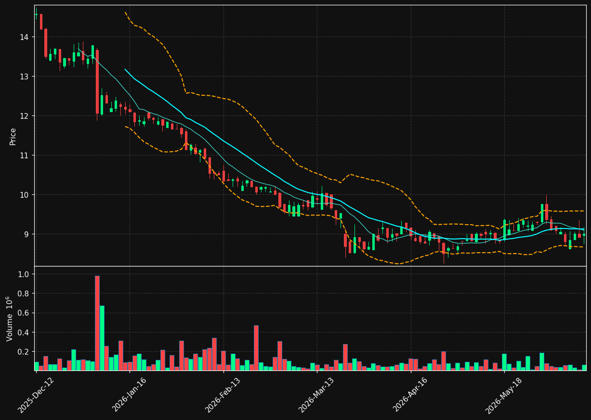
Task: Click the large red candlestick dropping to 12
Action: (97, 82)
